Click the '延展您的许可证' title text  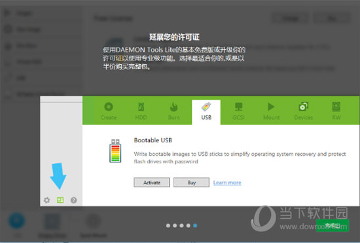(x=174, y=37)
